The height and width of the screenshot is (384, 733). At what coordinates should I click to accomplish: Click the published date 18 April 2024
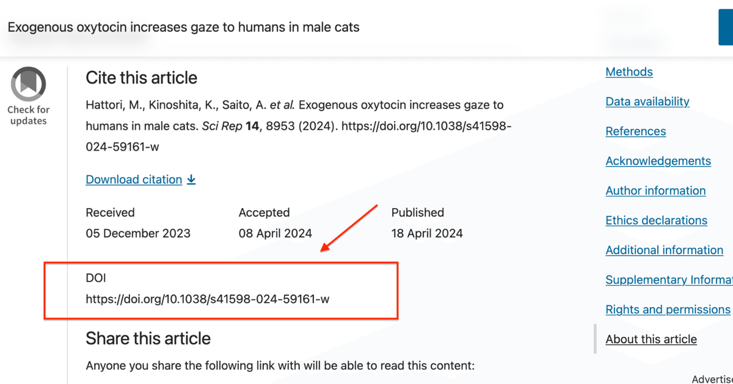pyautogui.click(x=427, y=233)
